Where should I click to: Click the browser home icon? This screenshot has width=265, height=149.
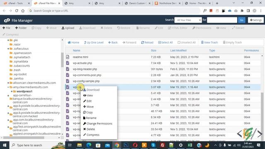point(23,11)
